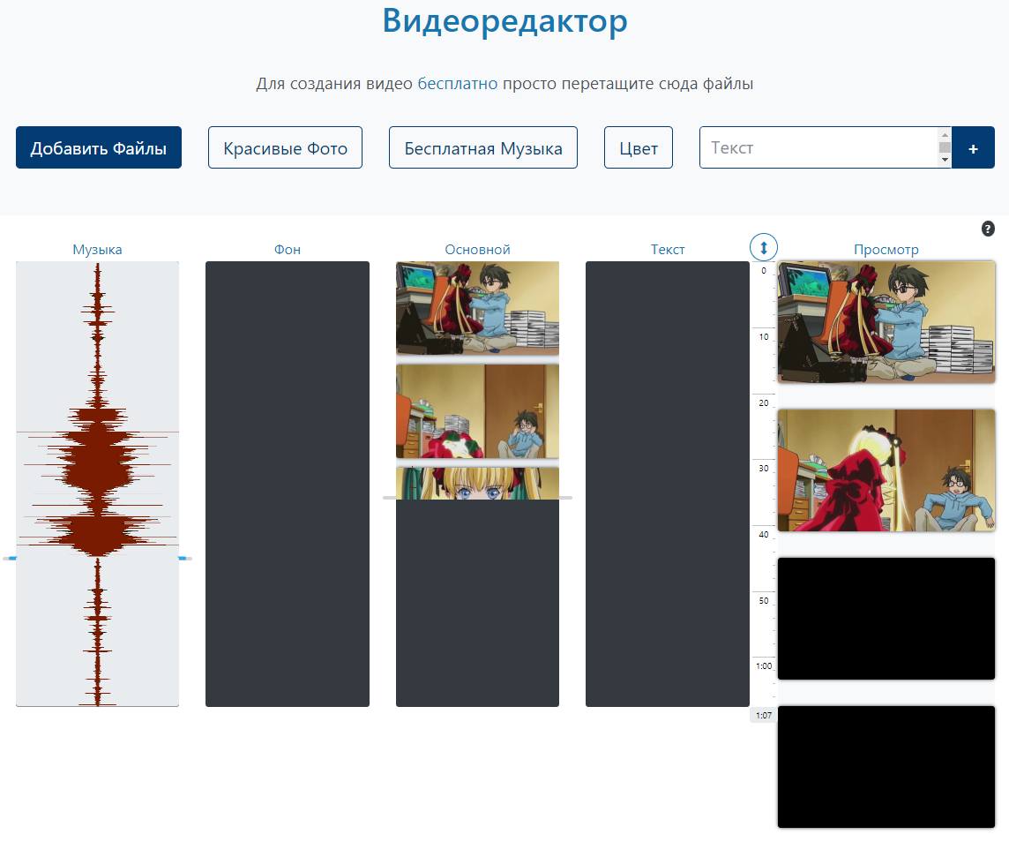The image size is (1009, 842).
Task: Add text with the plus button
Action: 973,147
